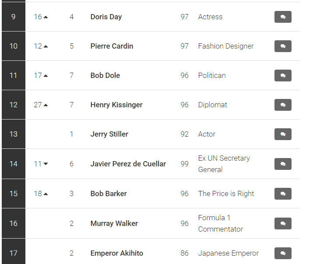Click The Price is Right description
313x264 pixels.
point(226,194)
